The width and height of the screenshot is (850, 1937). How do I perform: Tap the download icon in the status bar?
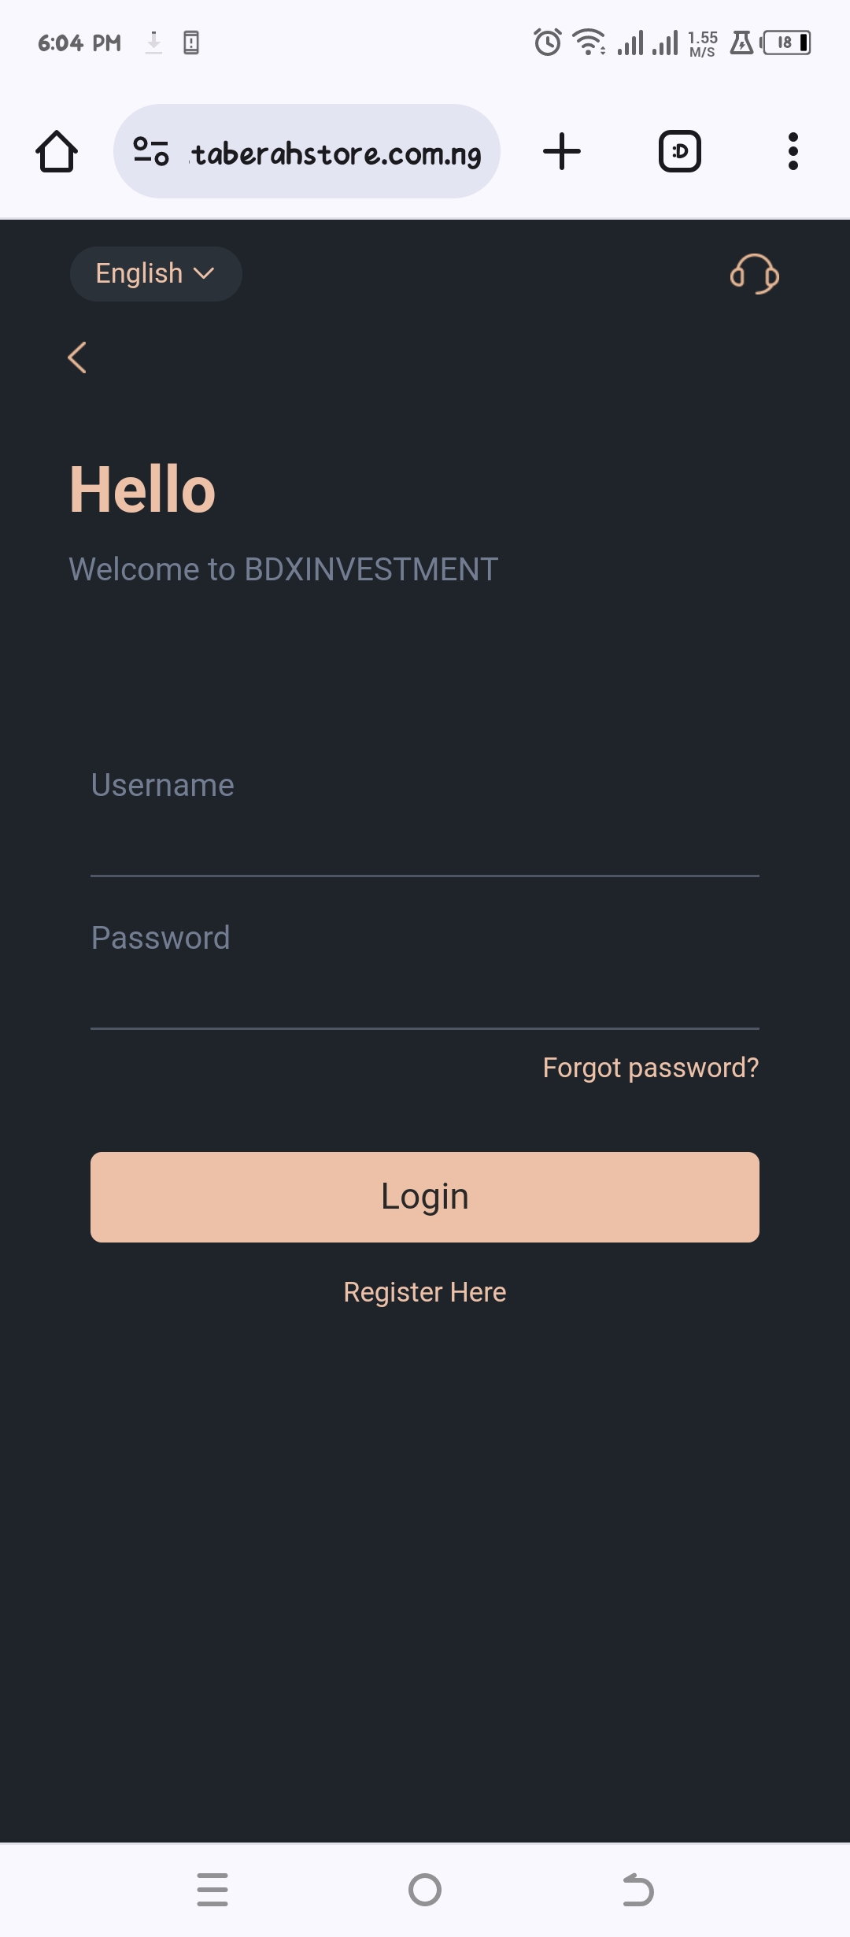click(153, 43)
